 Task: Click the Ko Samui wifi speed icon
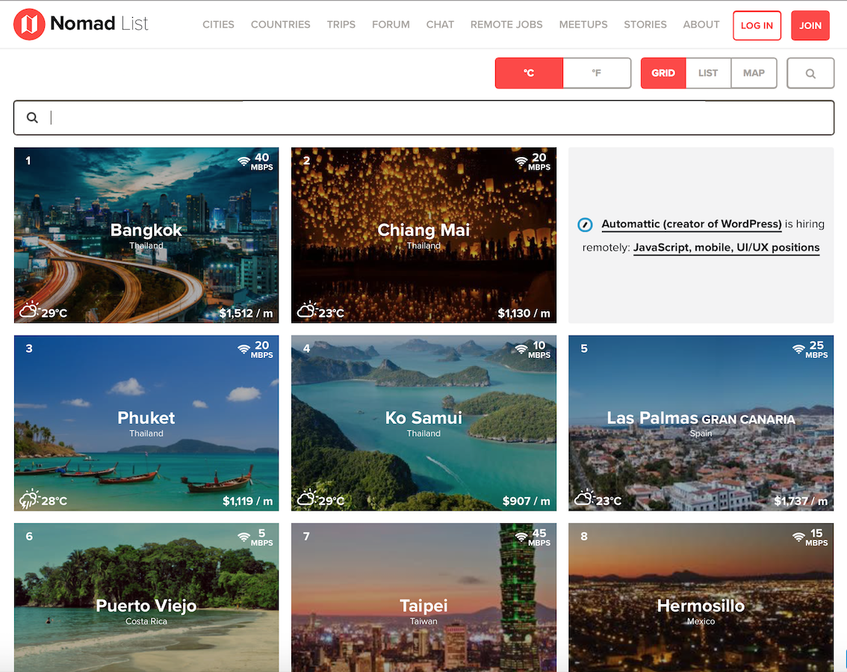(x=521, y=348)
